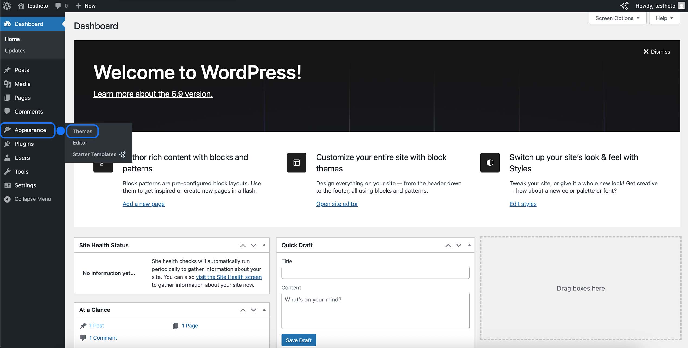This screenshot has width=688, height=348.
Task: Click the Title field in Quick Draft
Action: [375, 273]
